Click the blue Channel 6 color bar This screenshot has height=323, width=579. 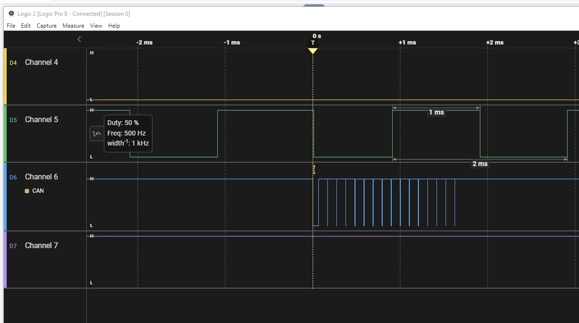(x=5, y=197)
